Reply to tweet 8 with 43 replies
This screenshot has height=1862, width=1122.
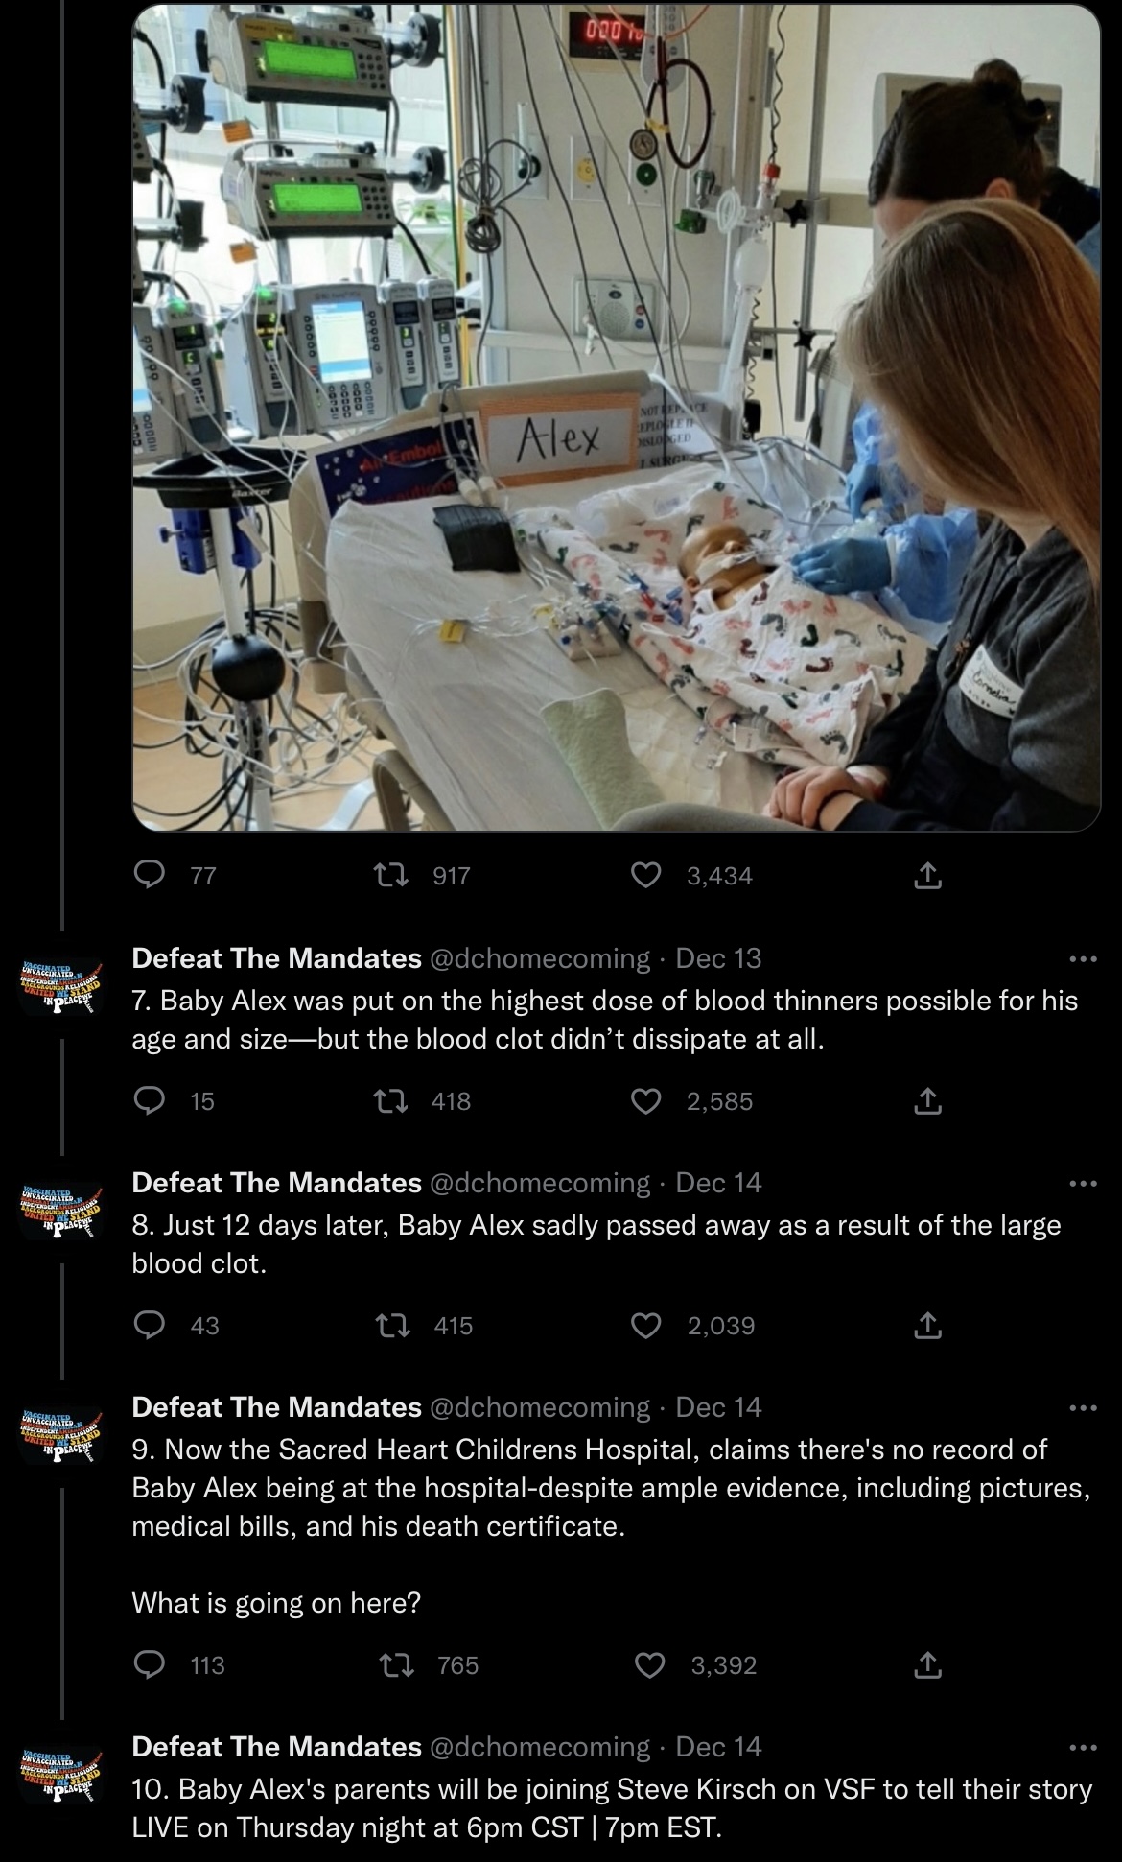149,1325
